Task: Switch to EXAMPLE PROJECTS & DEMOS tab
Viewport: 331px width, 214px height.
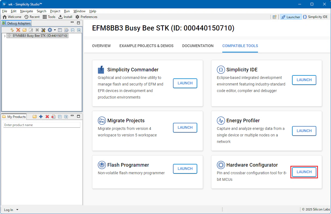Action: tap(146, 46)
